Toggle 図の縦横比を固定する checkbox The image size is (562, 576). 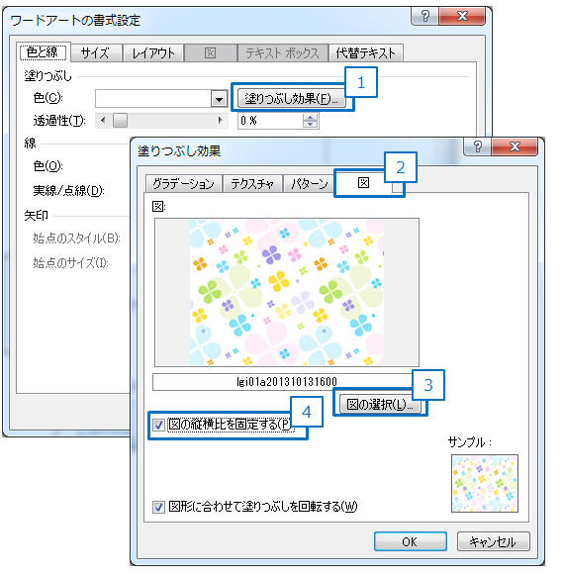point(158,425)
